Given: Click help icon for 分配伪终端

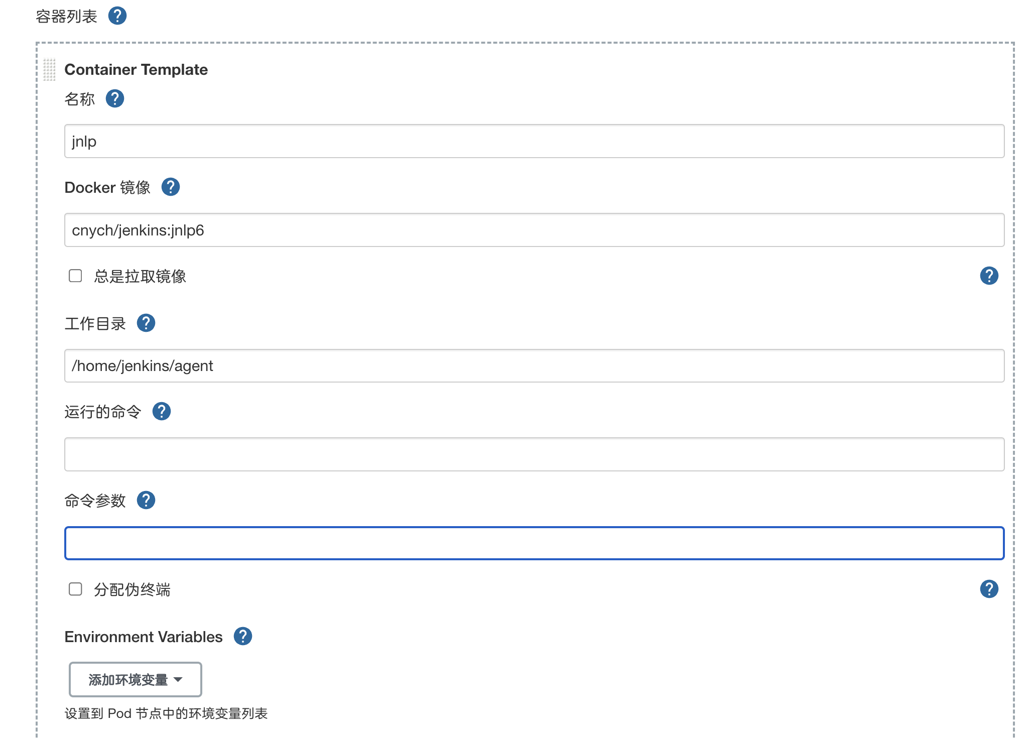Looking at the screenshot, I should tap(989, 589).
